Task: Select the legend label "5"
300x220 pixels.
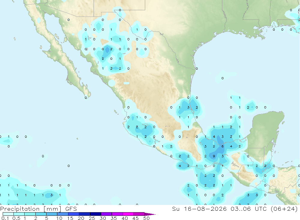Action: tap(46, 218)
